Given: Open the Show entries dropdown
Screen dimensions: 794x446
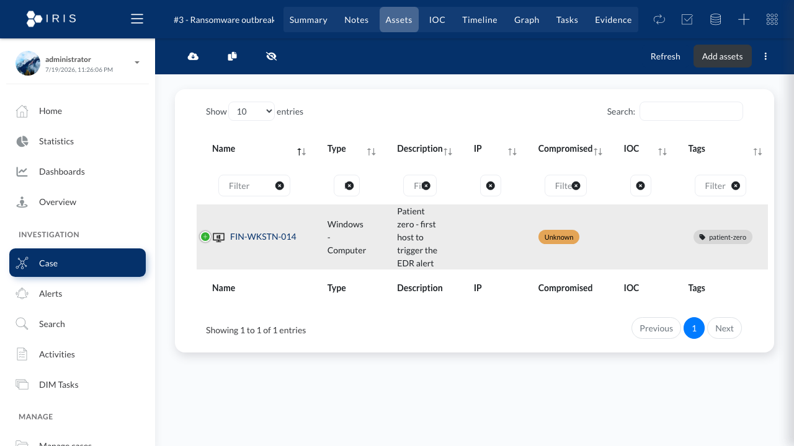Looking at the screenshot, I should point(251,111).
